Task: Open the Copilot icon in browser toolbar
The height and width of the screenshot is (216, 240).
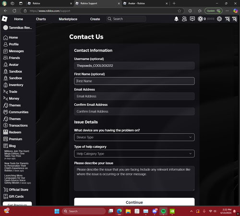Action: click(235, 11)
